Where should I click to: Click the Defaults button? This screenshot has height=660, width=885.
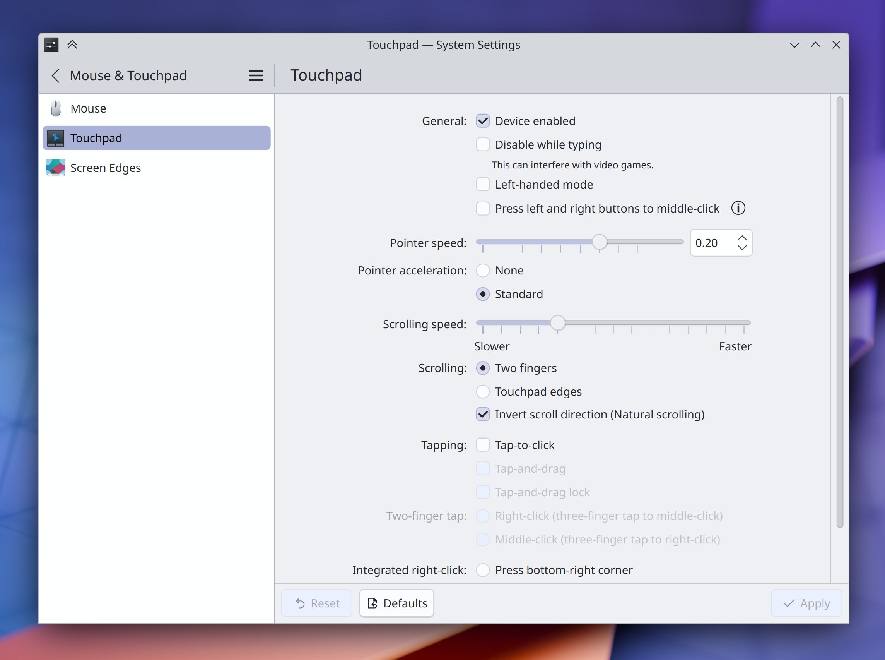(397, 603)
